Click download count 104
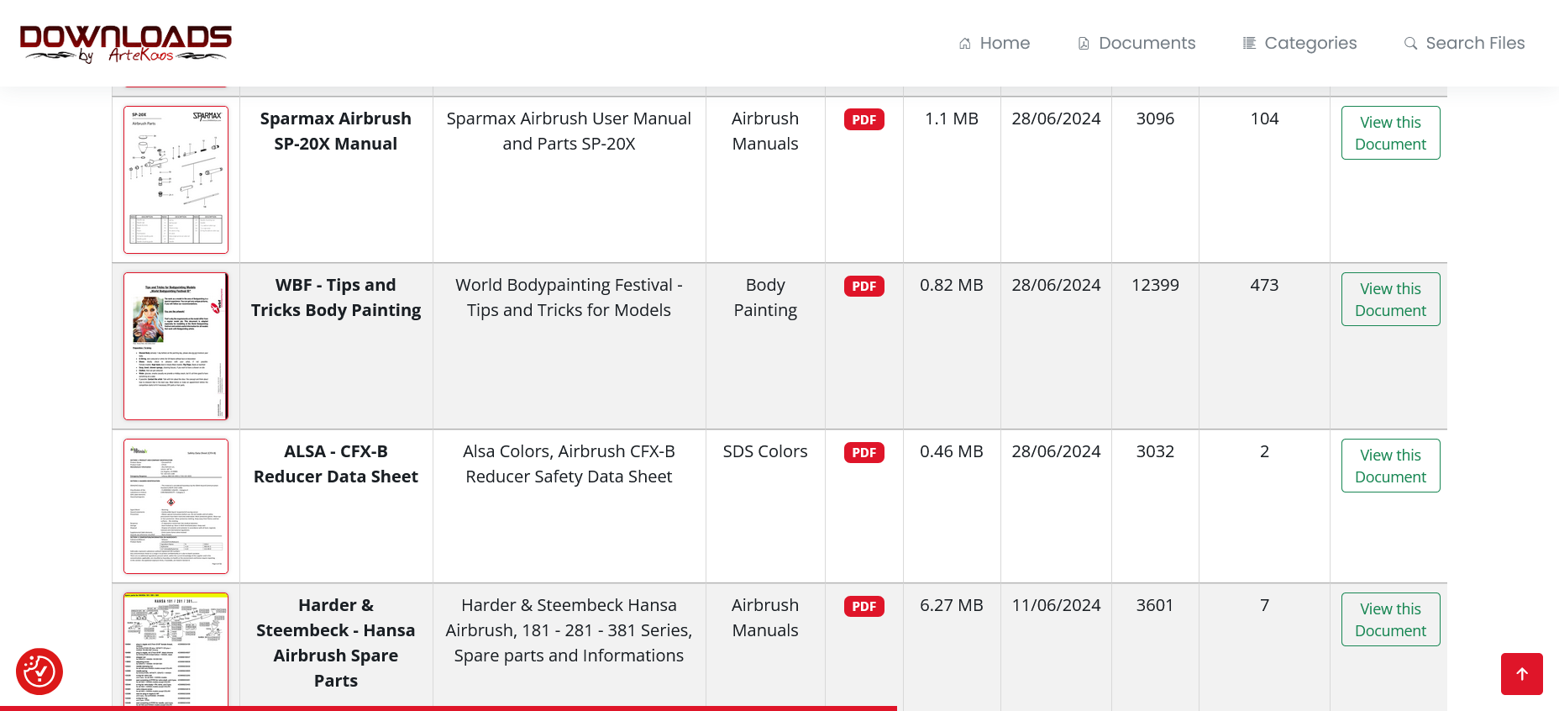Screen dimensions: 1559x711 (x=1264, y=118)
